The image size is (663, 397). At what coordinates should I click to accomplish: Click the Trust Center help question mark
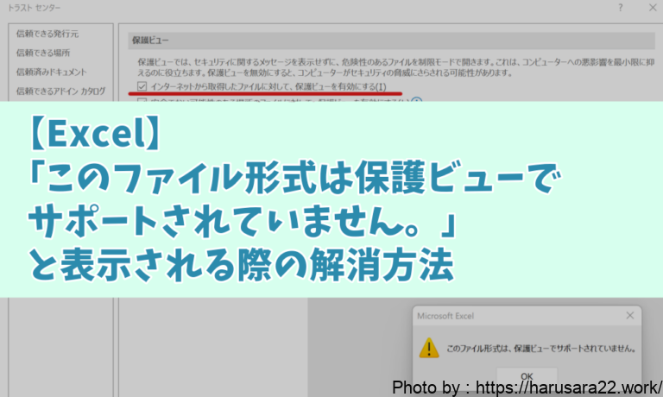pyautogui.click(x=621, y=8)
